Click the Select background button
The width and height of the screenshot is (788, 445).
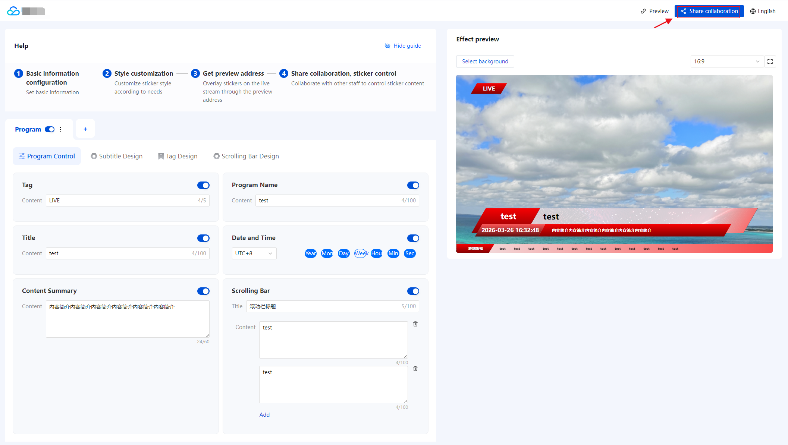[485, 61]
